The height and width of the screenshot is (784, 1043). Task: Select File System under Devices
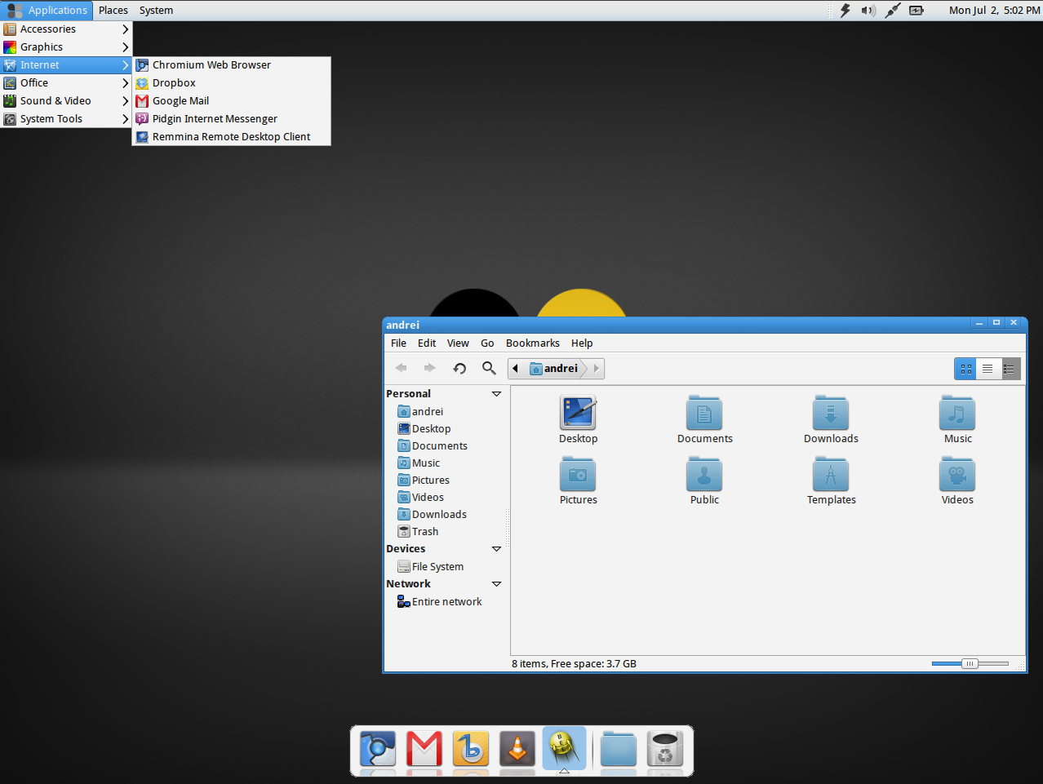(431, 567)
